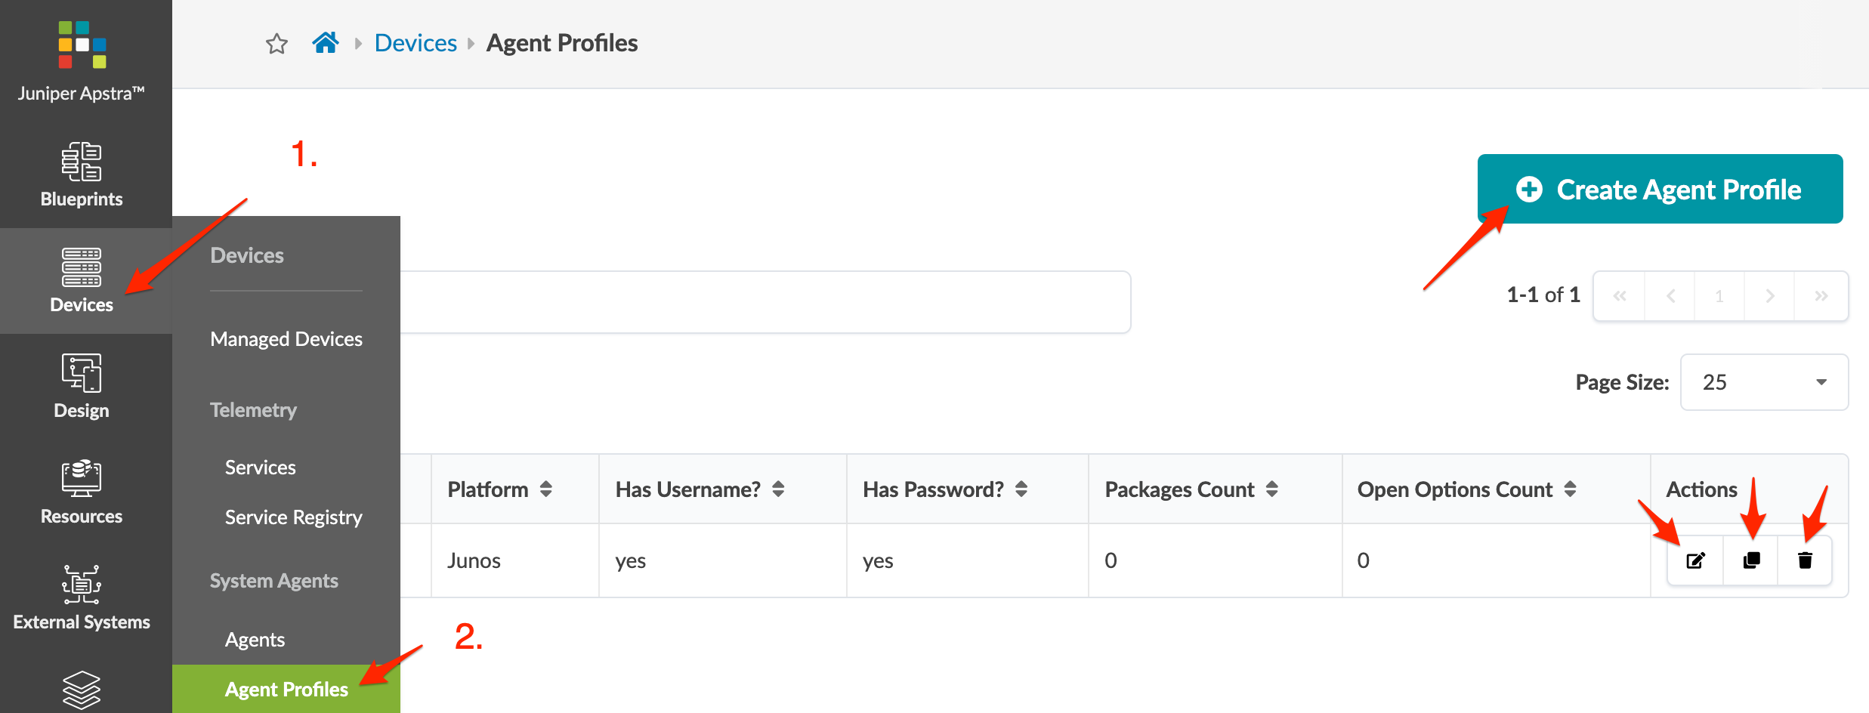Open Service Registry from Telemetry menu

click(x=293, y=517)
